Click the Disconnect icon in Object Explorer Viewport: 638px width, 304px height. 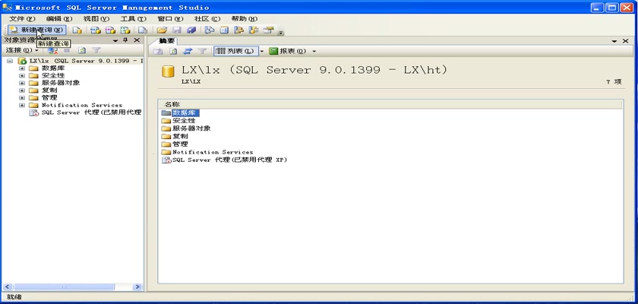pyautogui.click(x=52, y=50)
